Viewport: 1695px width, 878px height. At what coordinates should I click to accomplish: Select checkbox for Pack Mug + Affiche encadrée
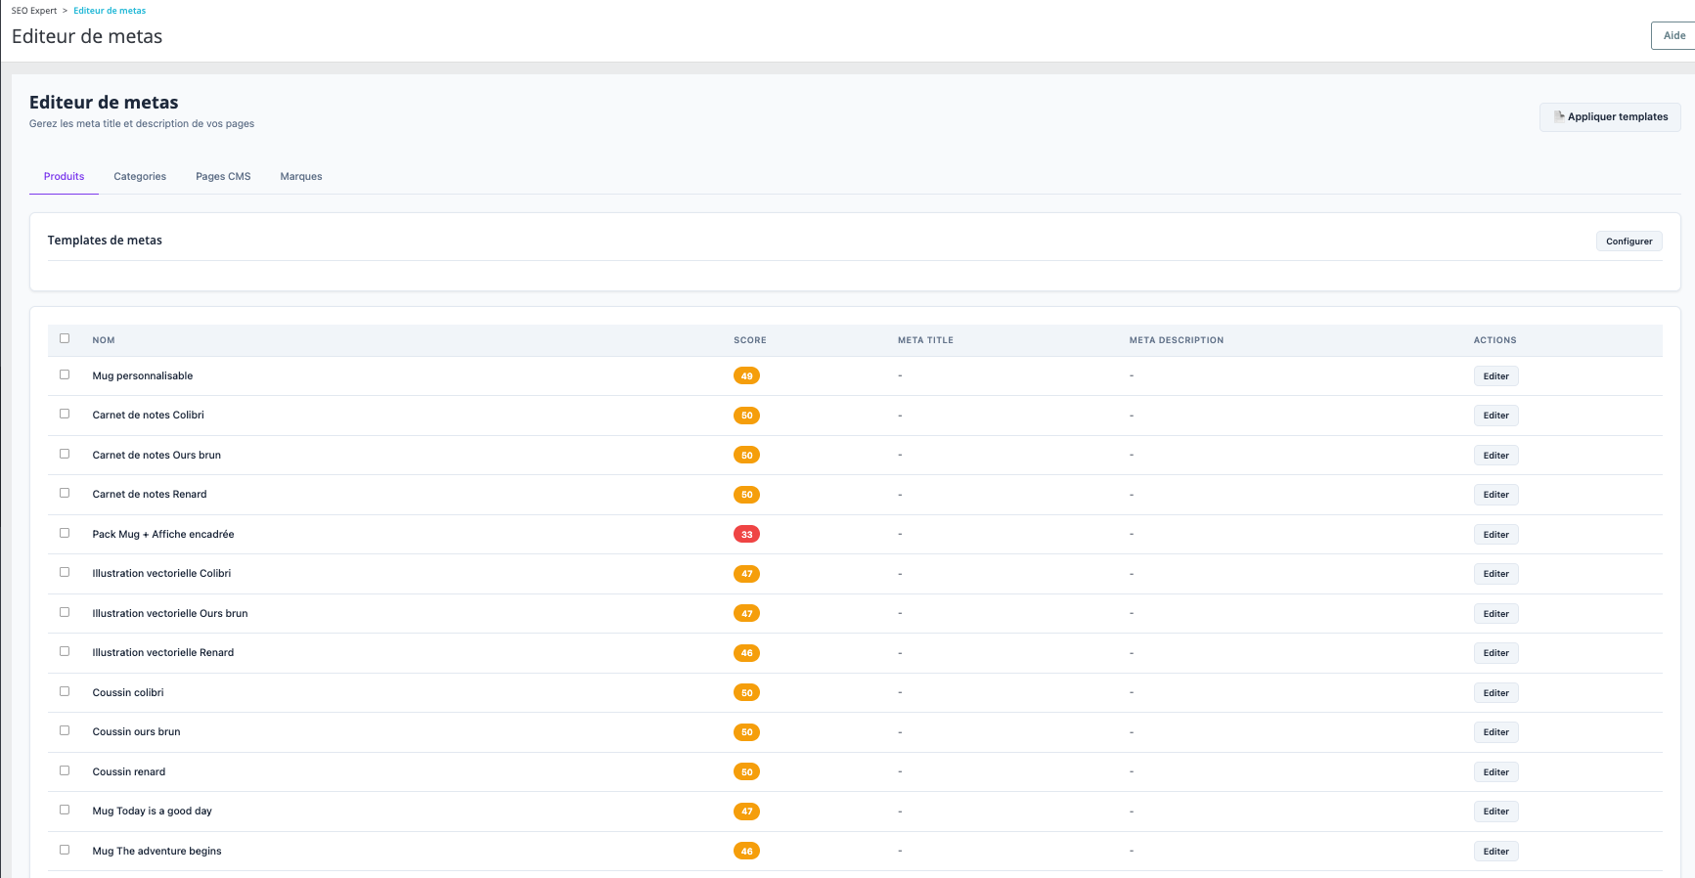[x=65, y=533]
